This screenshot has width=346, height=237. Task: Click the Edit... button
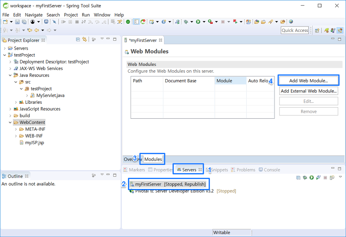[308, 101]
